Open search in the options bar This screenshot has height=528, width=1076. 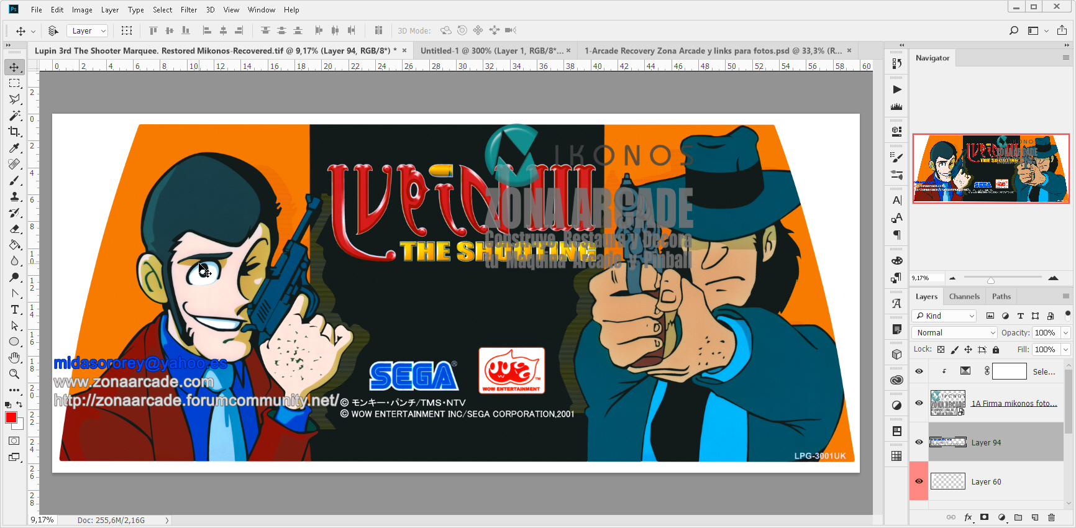coord(1014,30)
